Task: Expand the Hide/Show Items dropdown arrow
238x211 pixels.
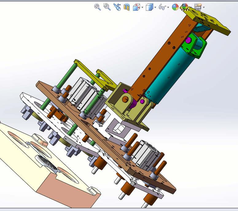Action: [x=168, y=7]
